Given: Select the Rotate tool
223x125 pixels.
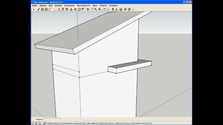Looking at the screenshot, I should [79, 9].
